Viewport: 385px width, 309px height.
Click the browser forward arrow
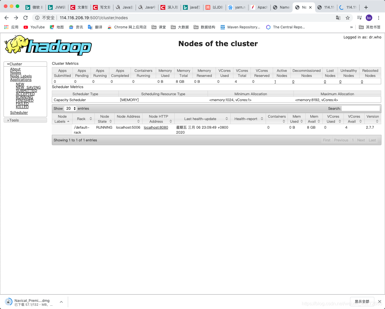16,18
